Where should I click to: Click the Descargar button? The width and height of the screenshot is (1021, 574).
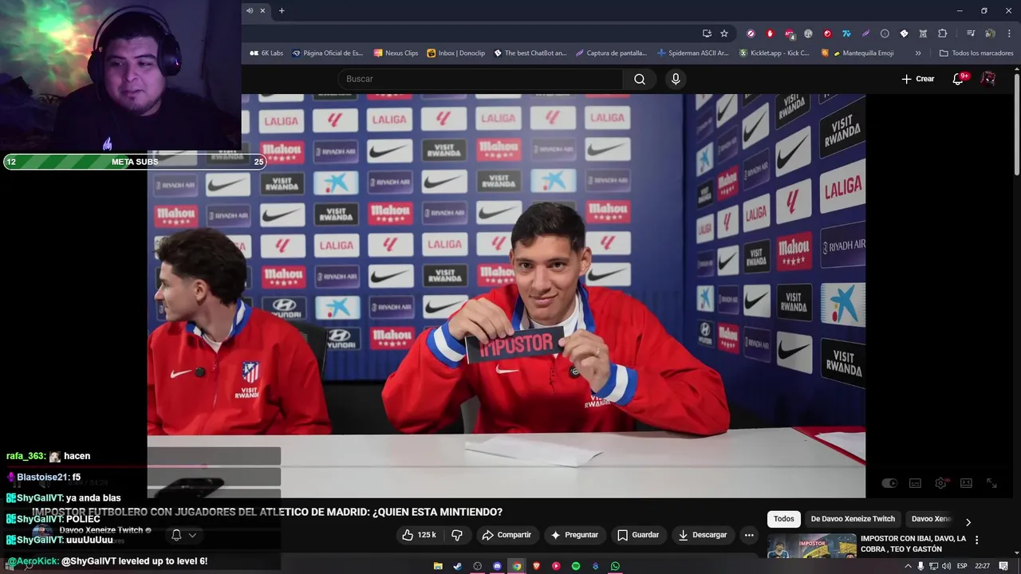click(x=703, y=535)
